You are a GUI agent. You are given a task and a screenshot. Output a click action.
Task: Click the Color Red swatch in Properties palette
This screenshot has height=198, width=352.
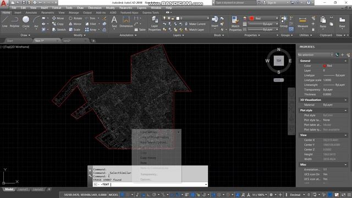(324, 66)
